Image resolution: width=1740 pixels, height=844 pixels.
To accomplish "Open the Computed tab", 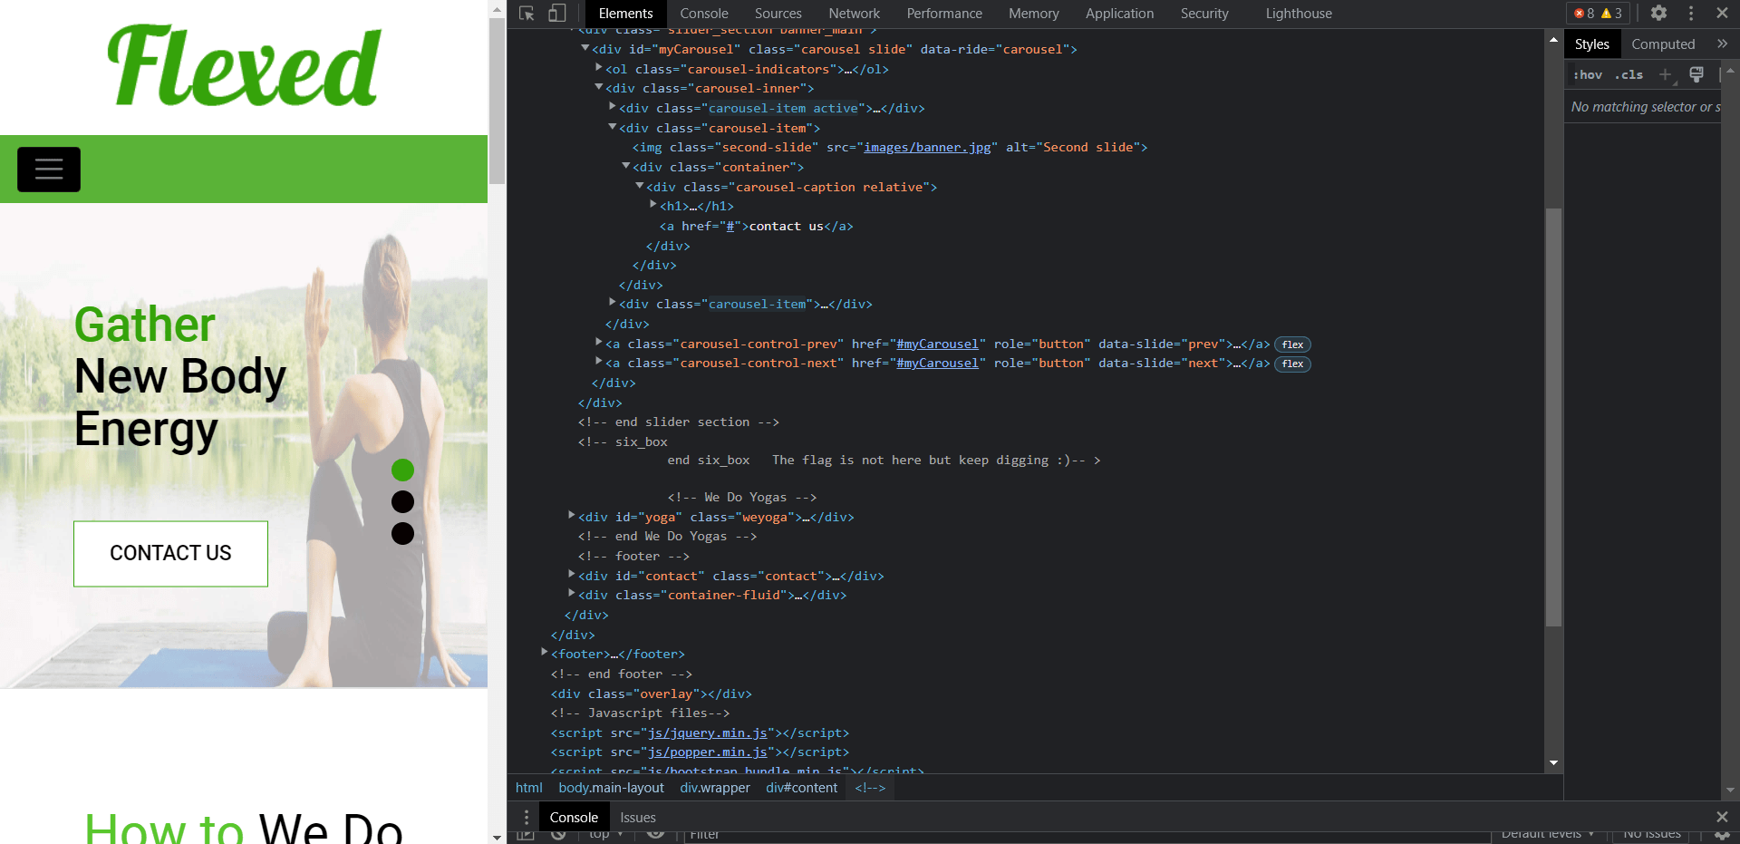I will (1663, 44).
